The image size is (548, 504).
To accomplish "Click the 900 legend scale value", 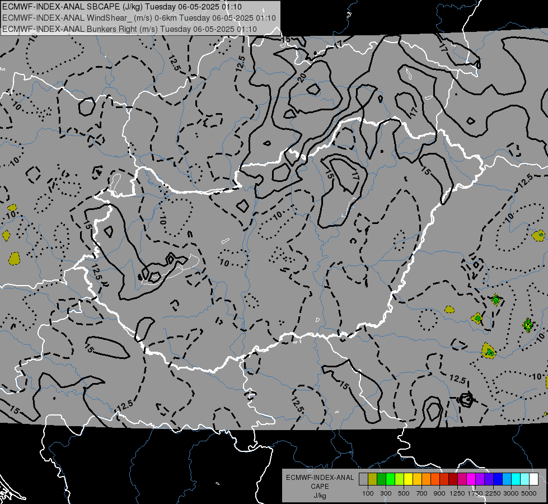I will pos(439,493).
